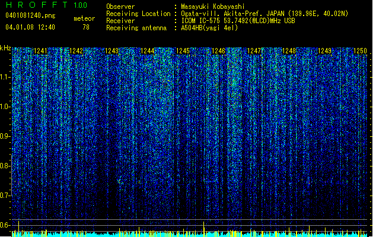Click the Receiving antenna label
Screen dimensions: 373x237
[136, 28]
